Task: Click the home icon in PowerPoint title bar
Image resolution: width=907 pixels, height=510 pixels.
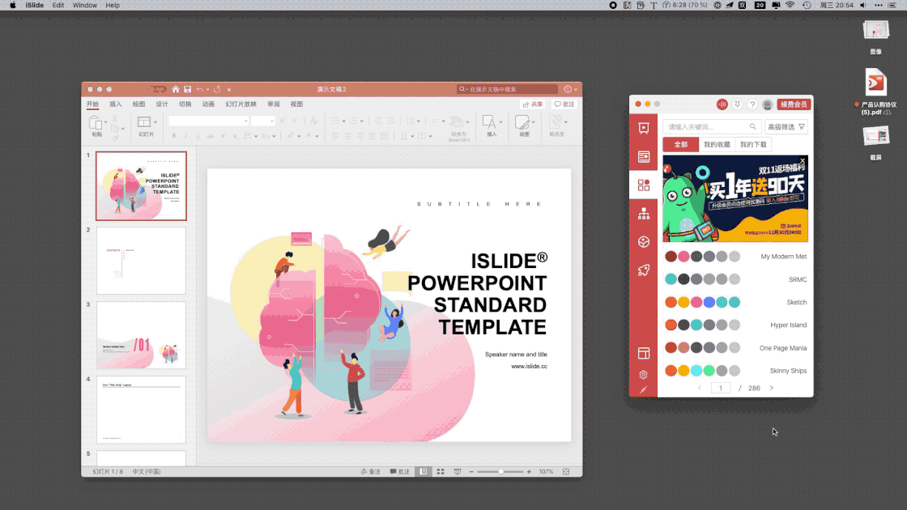Action: coord(175,89)
